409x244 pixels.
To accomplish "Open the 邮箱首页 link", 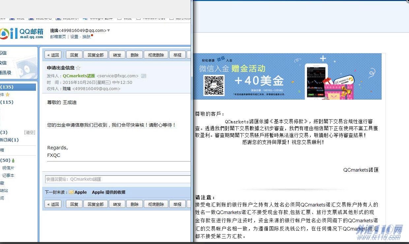I will tap(58, 37).
